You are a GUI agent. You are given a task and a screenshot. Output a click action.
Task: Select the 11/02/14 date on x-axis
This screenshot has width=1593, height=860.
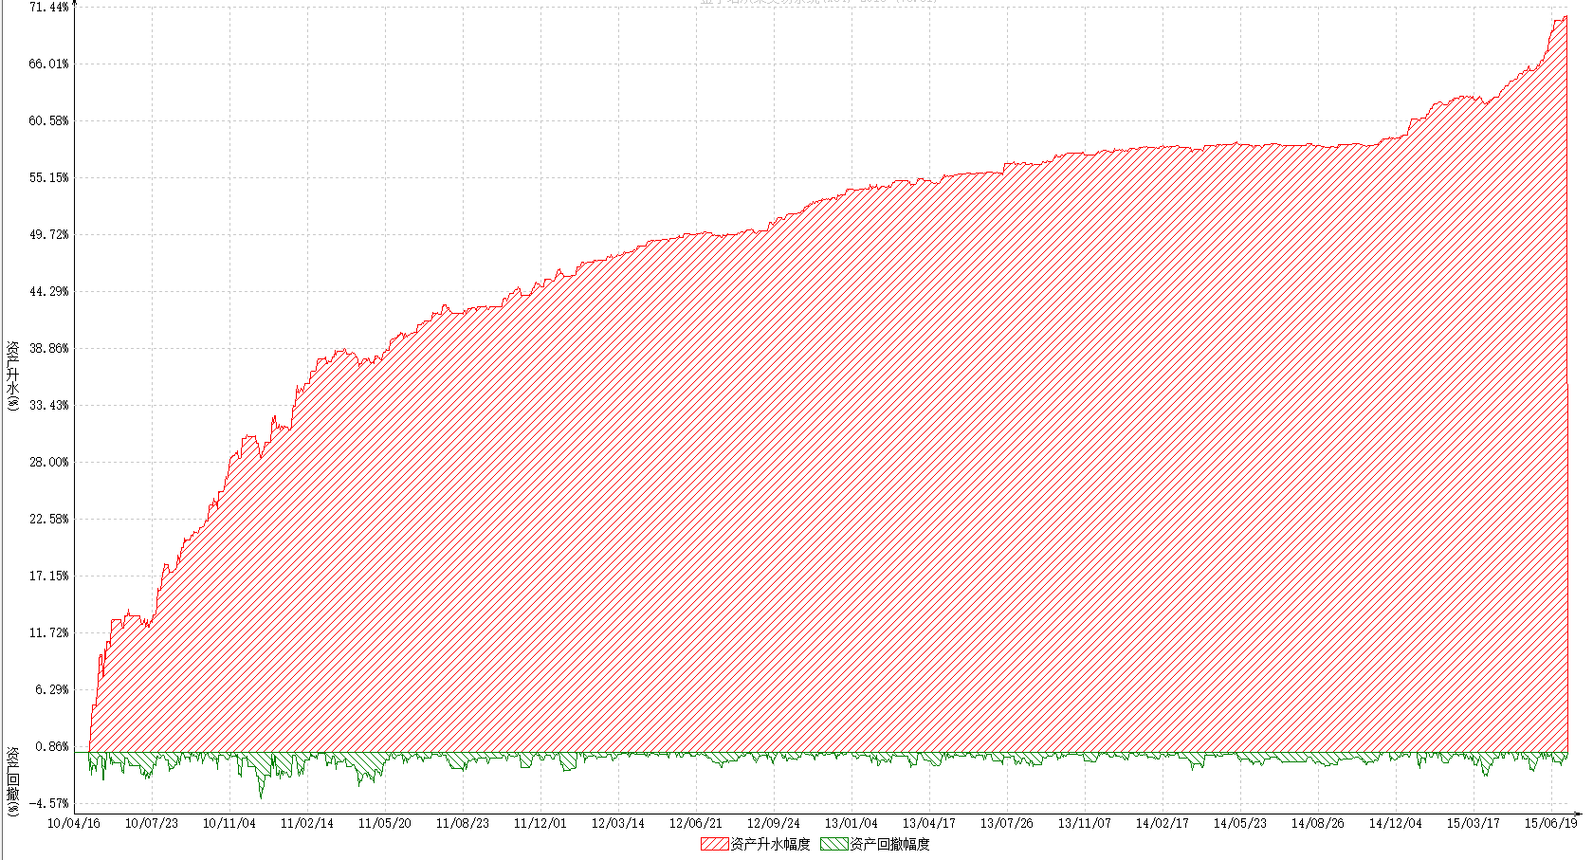307,823
